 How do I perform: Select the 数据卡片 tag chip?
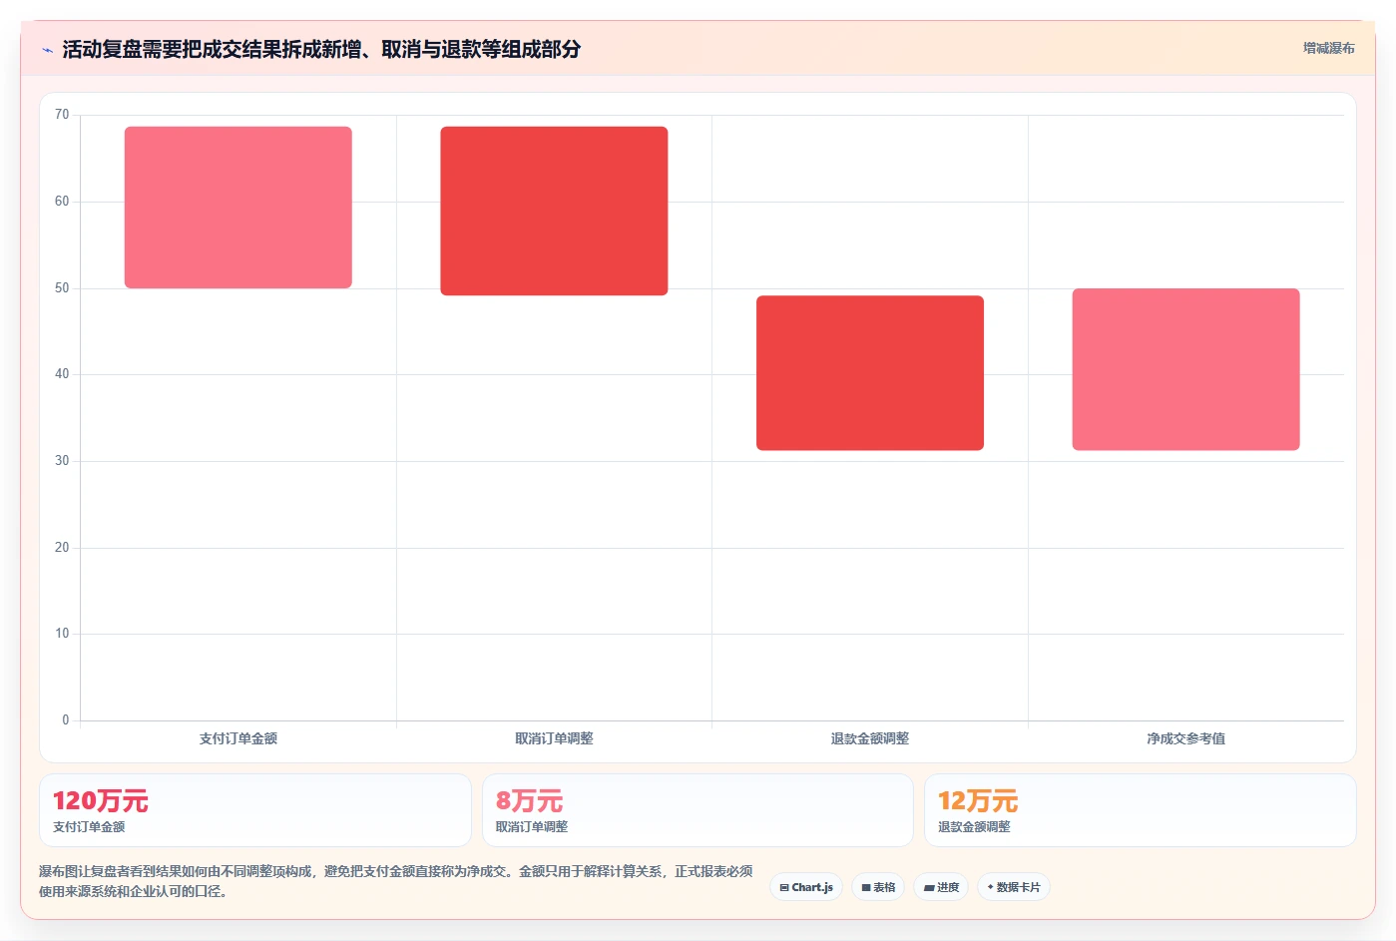point(1013,887)
